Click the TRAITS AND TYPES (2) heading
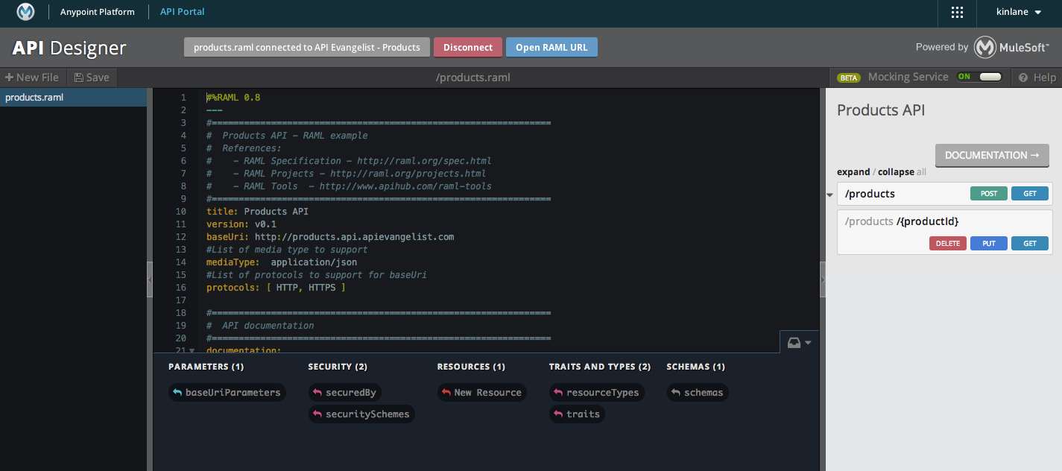 [600, 367]
